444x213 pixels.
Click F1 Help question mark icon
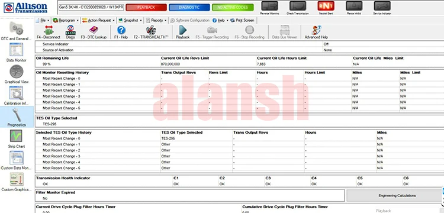(x=121, y=30)
